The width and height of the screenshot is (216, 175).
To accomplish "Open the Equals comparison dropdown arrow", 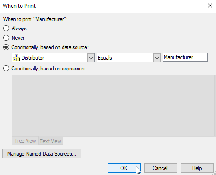I will [x=157, y=58].
